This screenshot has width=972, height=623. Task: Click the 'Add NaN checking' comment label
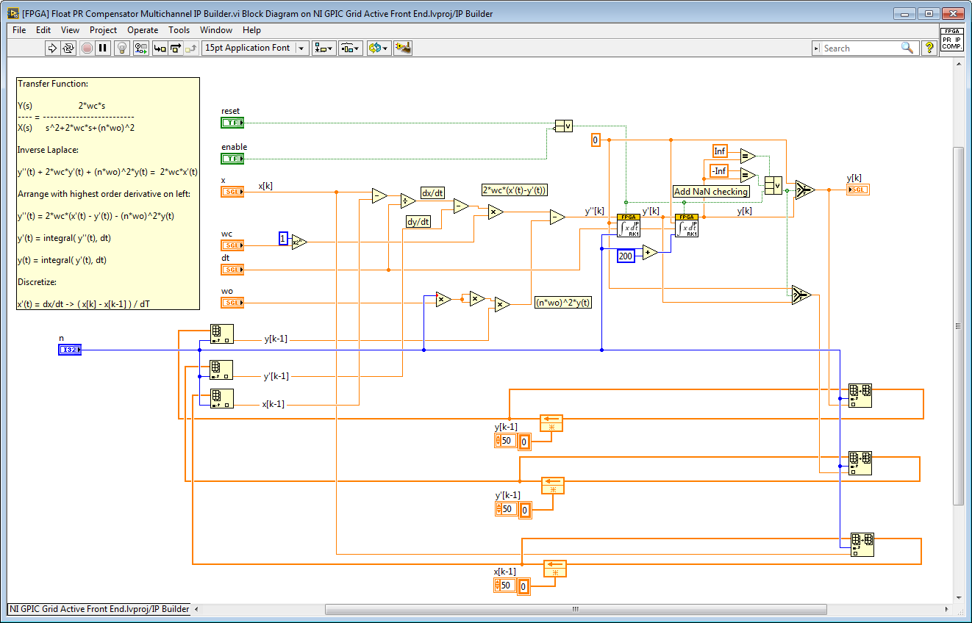coord(711,191)
